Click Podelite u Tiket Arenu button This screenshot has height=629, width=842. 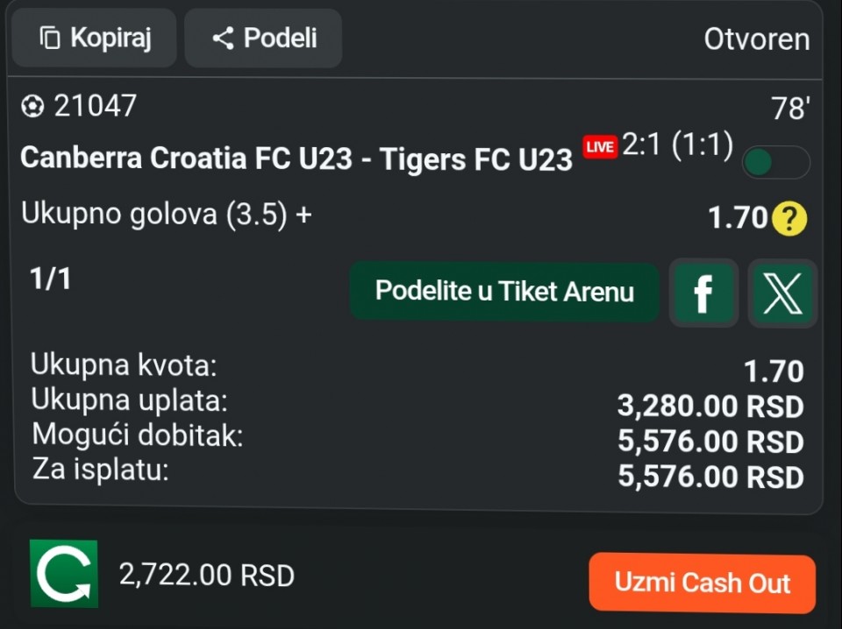(x=504, y=292)
